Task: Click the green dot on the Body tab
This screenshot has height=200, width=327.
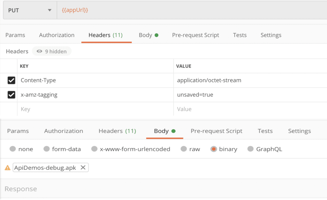Action: (173, 130)
